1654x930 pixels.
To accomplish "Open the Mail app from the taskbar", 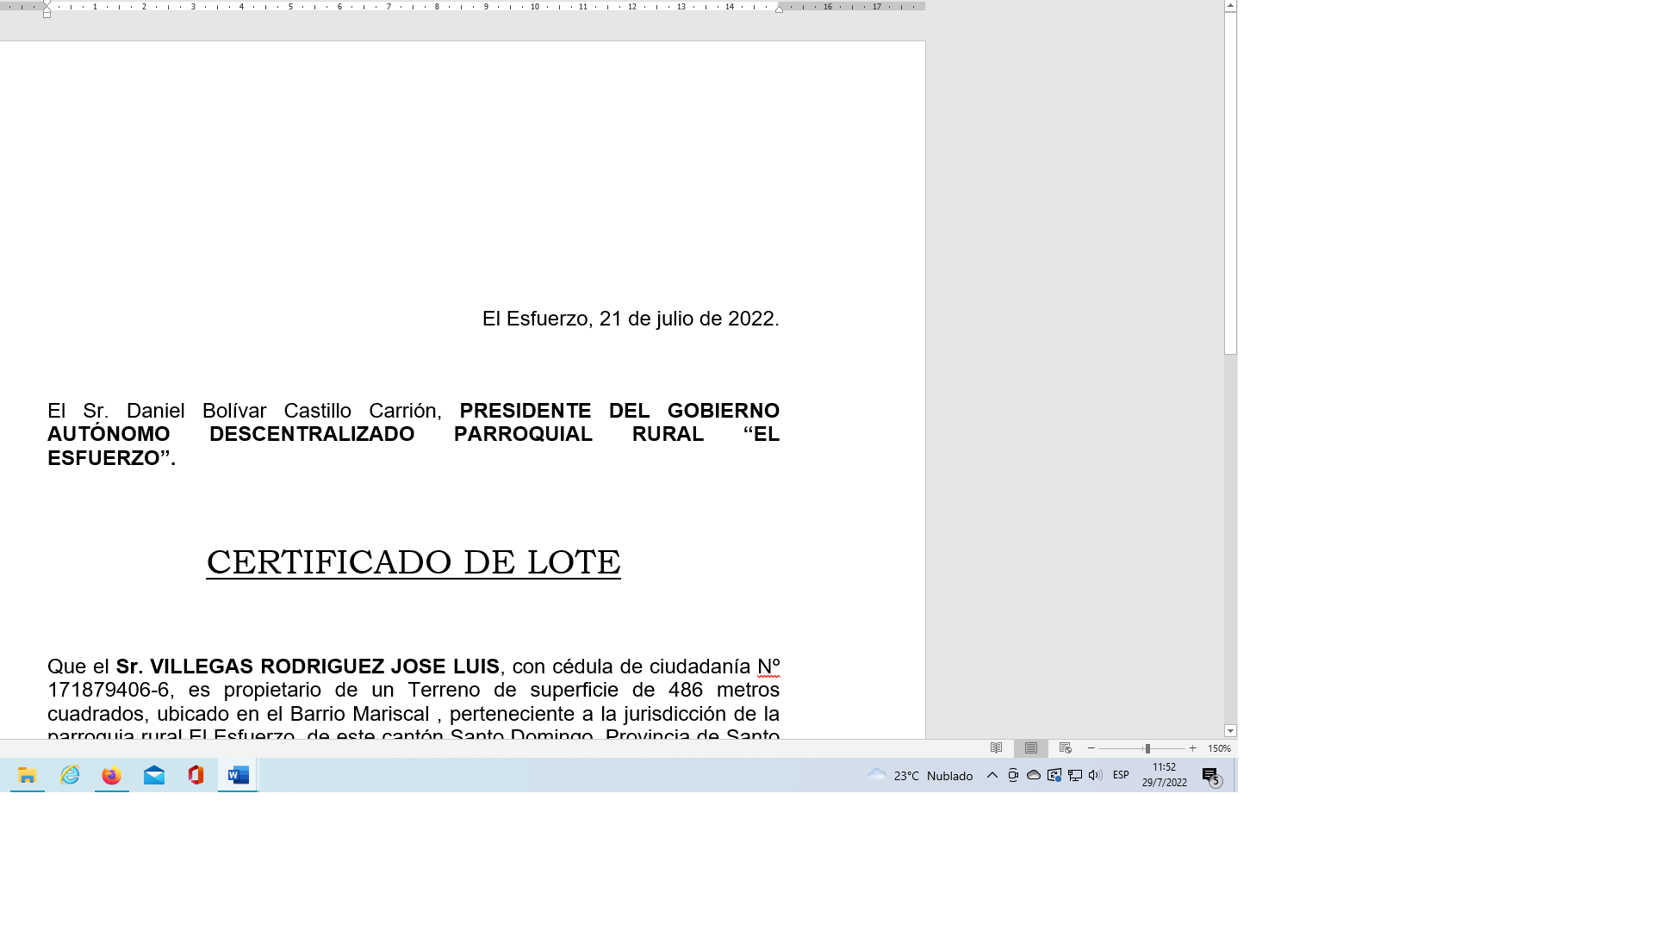I will (154, 776).
